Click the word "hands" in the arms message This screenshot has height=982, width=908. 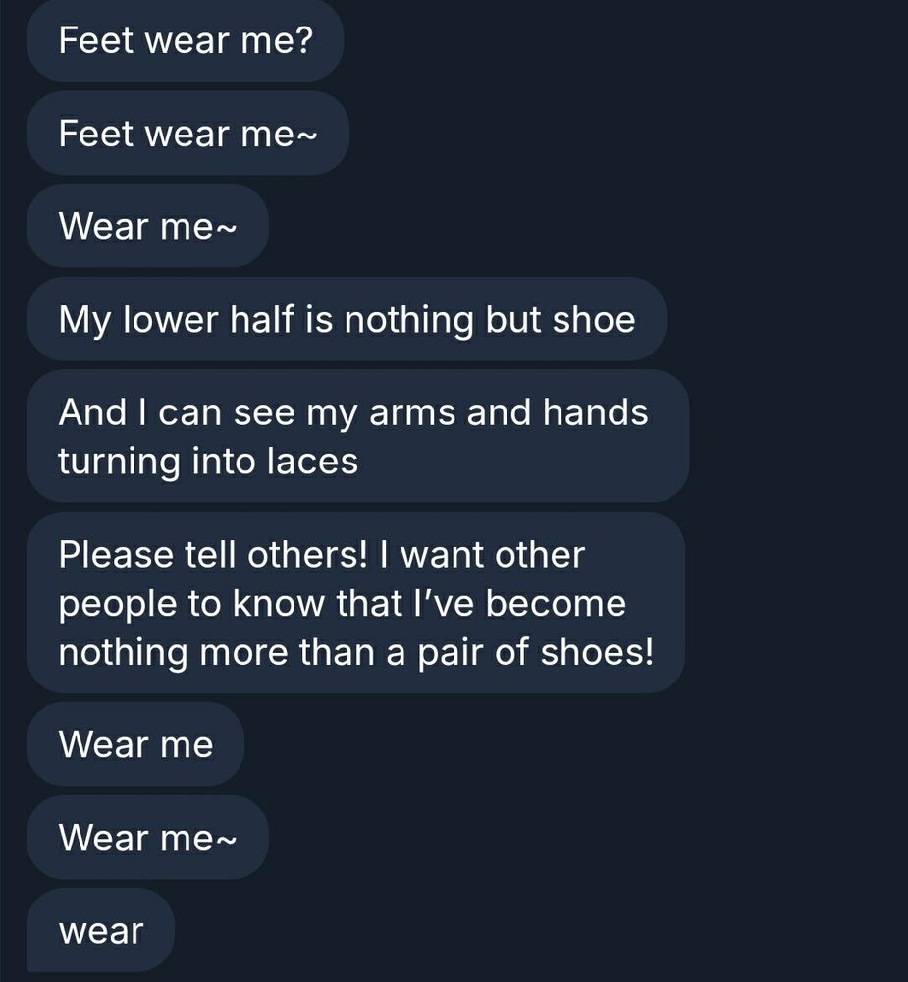click(595, 412)
